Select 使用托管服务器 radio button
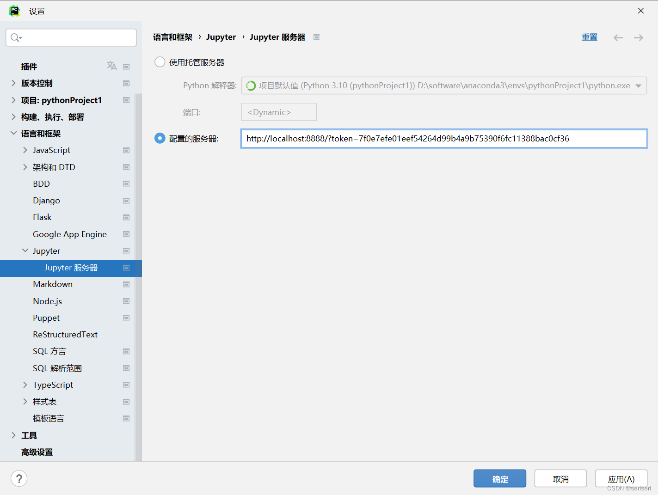 click(160, 62)
